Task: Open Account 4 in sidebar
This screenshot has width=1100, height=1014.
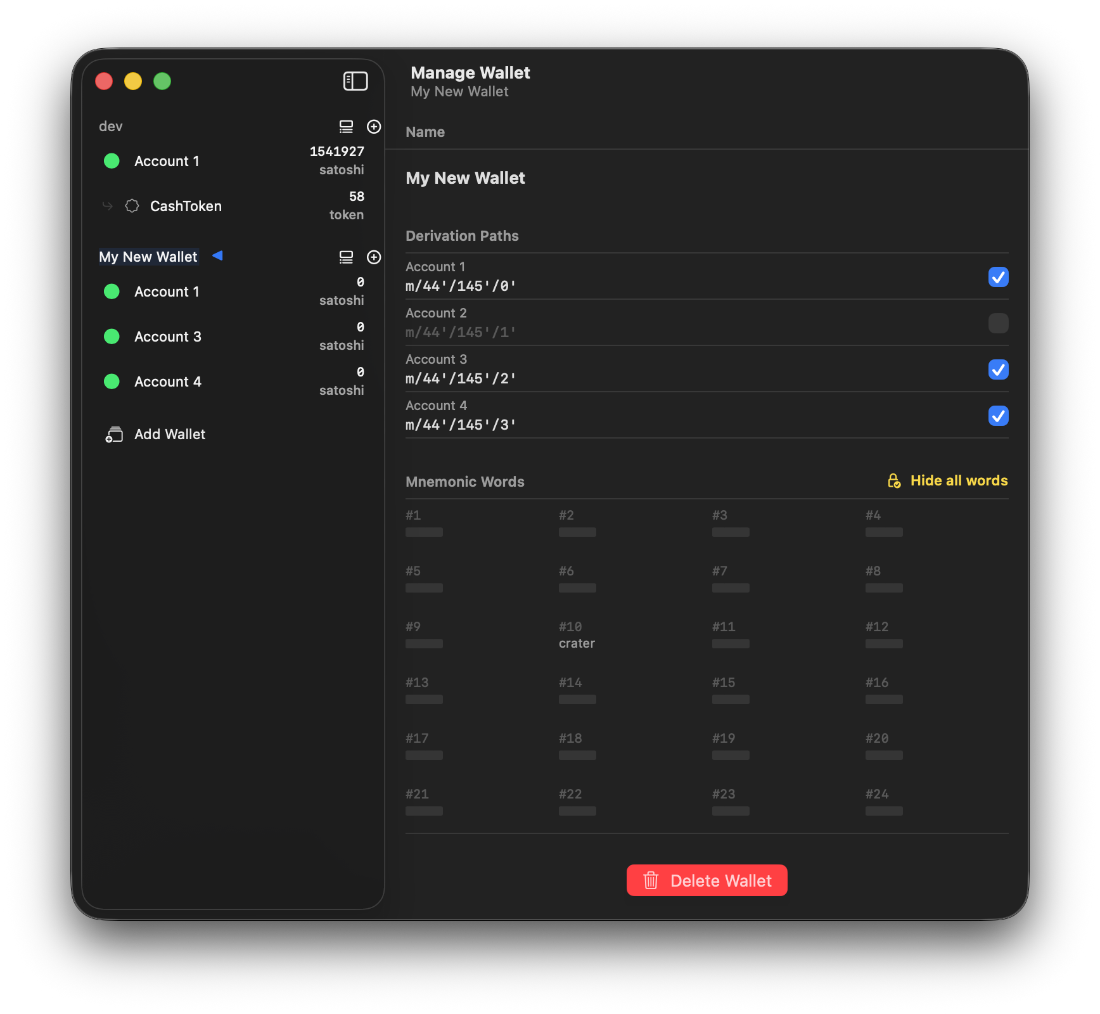Action: click(233, 382)
